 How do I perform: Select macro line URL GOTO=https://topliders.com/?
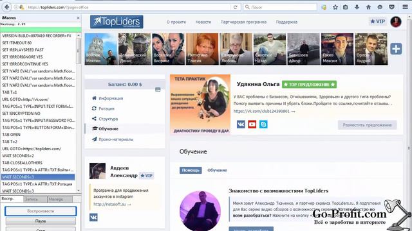click(38, 148)
